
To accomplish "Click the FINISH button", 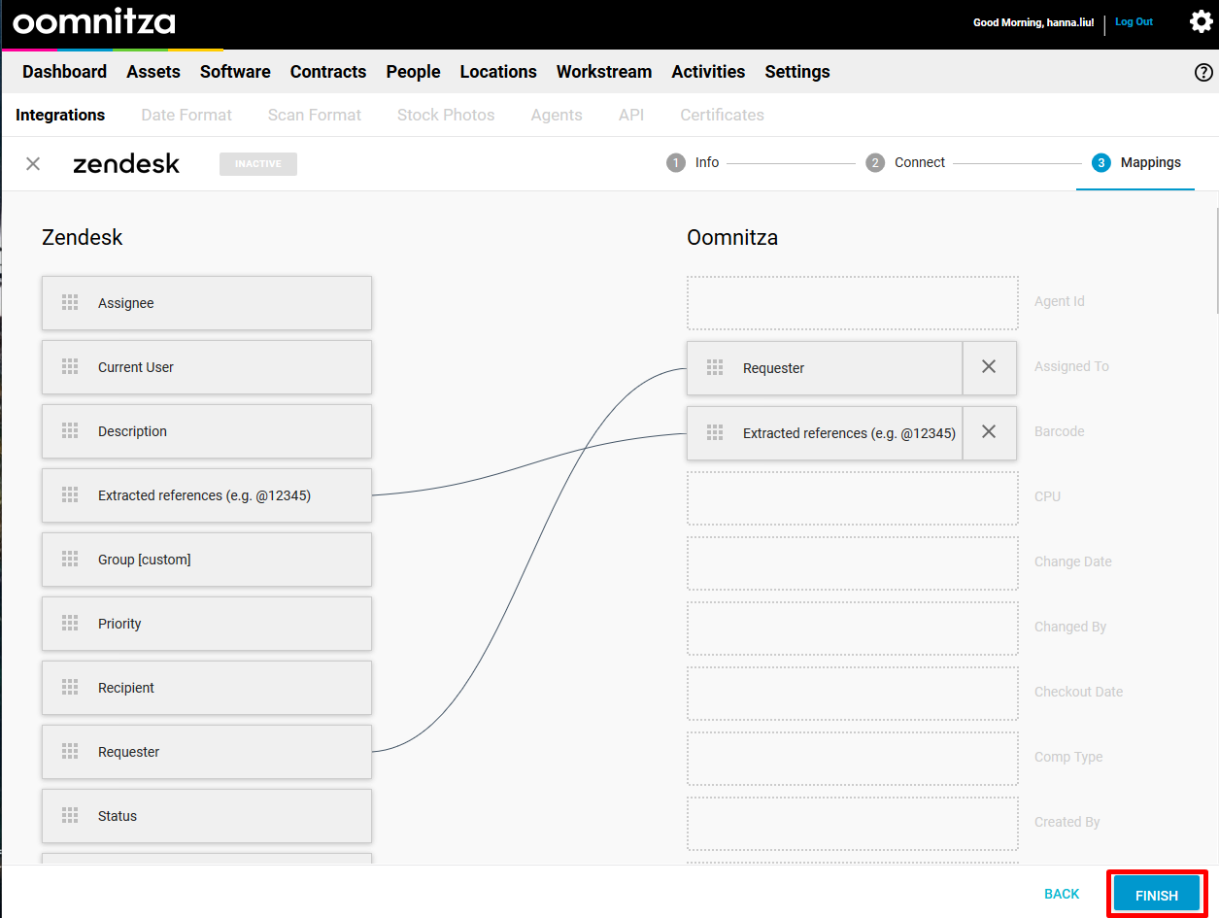I will (x=1156, y=895).
